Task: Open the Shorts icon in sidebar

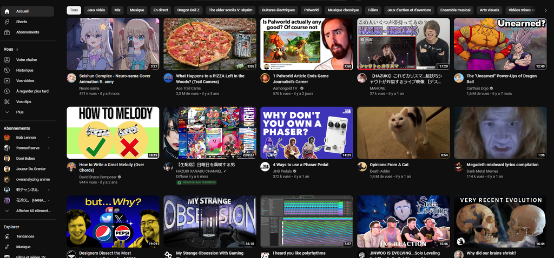Action: pyautogui.click(x=6, y=22)
